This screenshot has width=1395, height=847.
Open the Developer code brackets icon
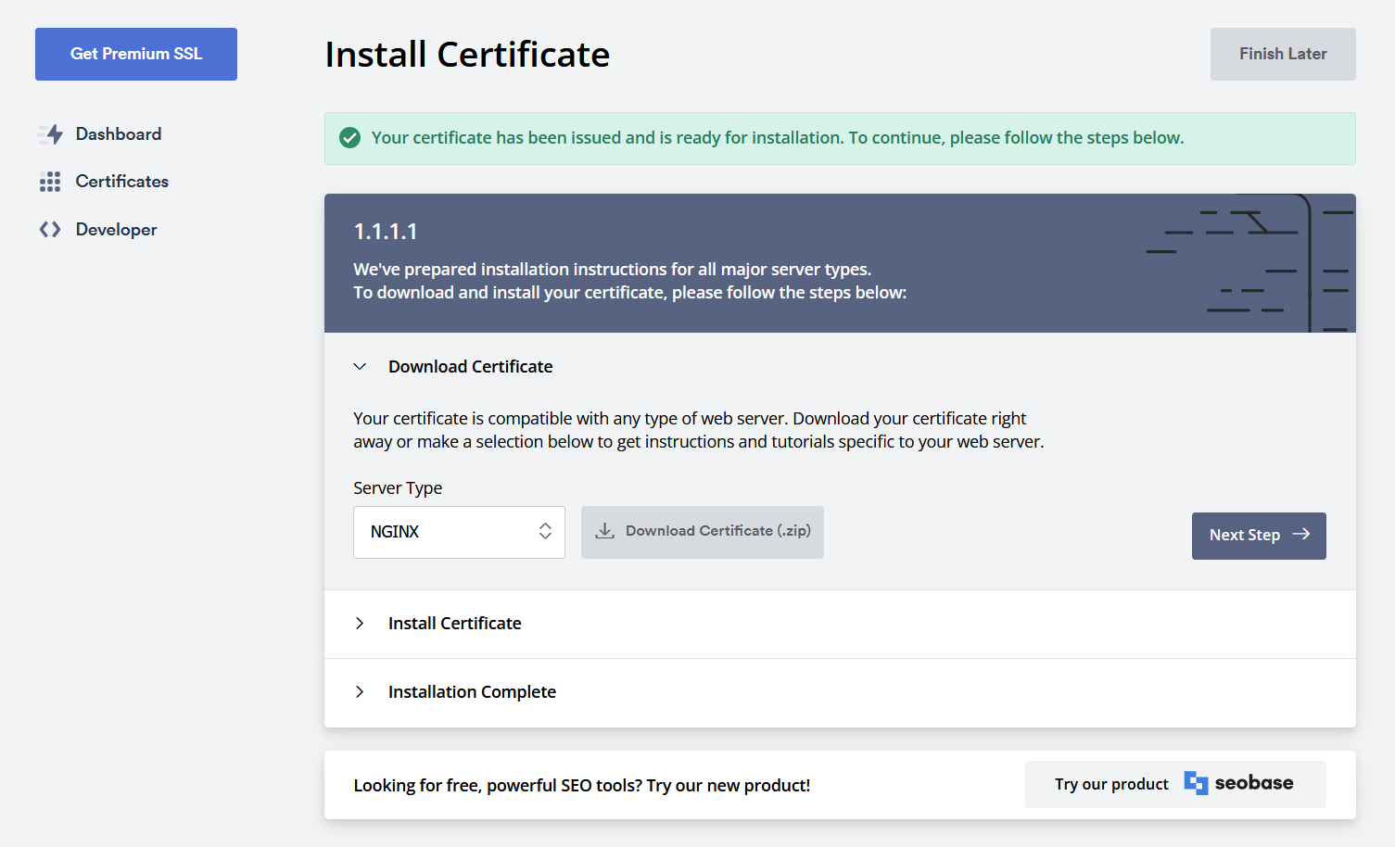click(50, 229)
